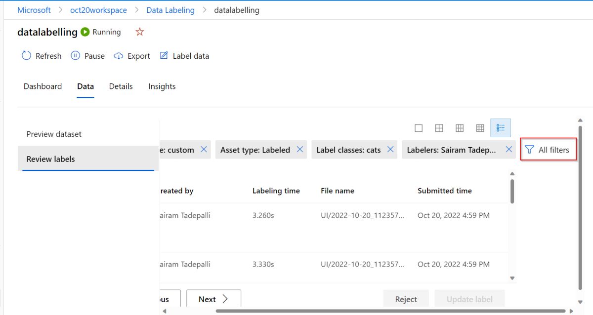Click the table scrollbar down arrow

point(512,278)
